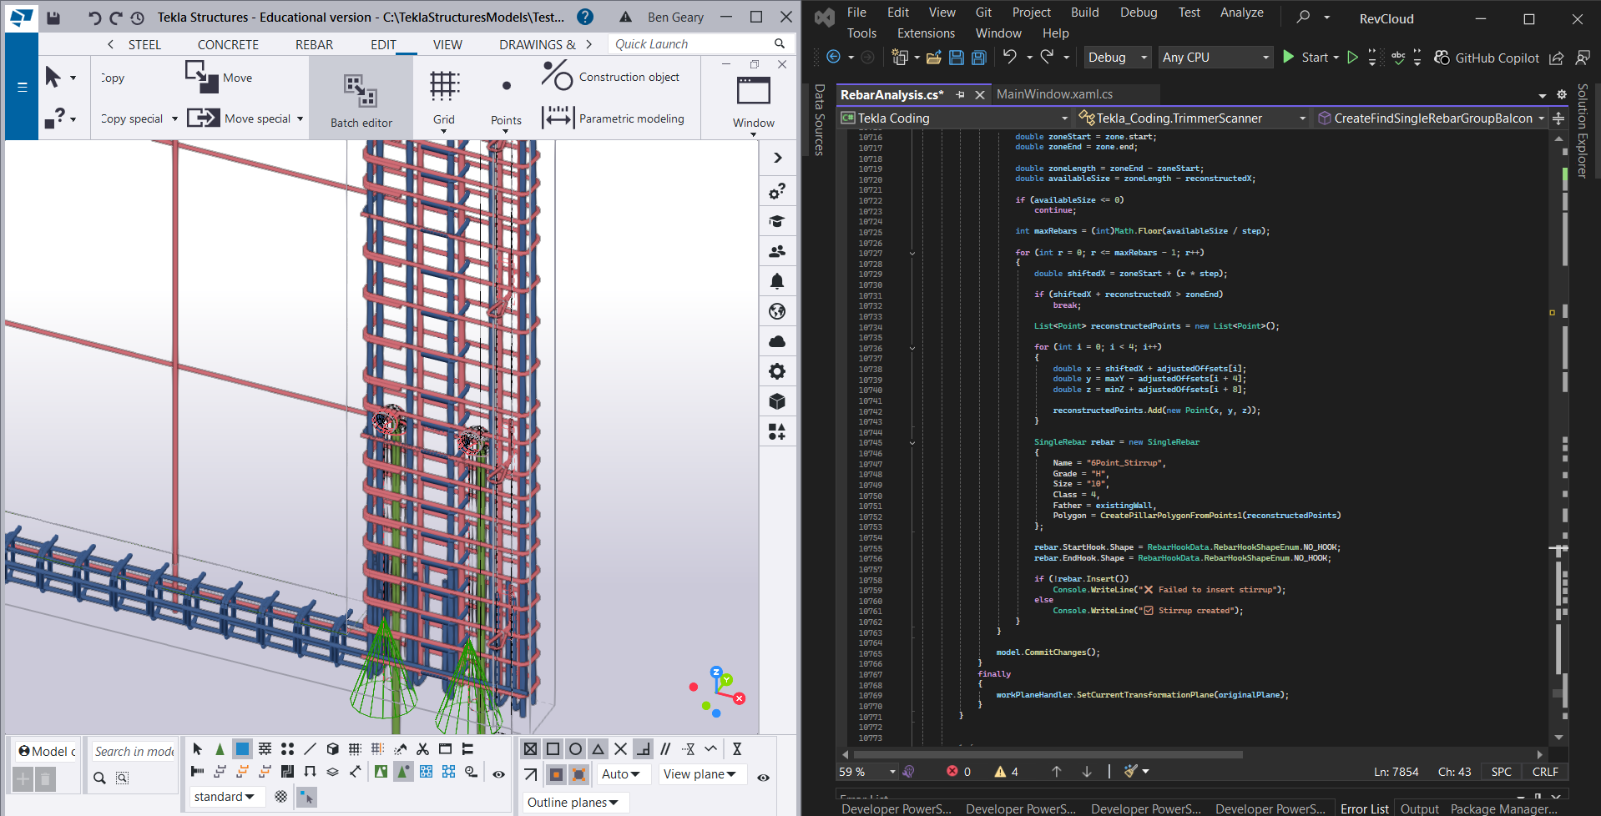The image size is (1601, 816).
Task: Click Navigate Backward arrow in Visual Studio
Action: click(x=833, y=58)
